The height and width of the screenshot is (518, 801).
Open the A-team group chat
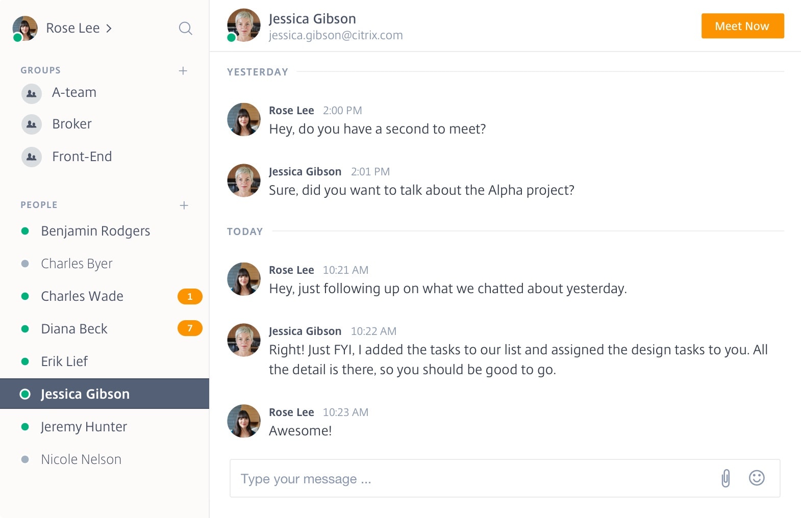point(74,93)
